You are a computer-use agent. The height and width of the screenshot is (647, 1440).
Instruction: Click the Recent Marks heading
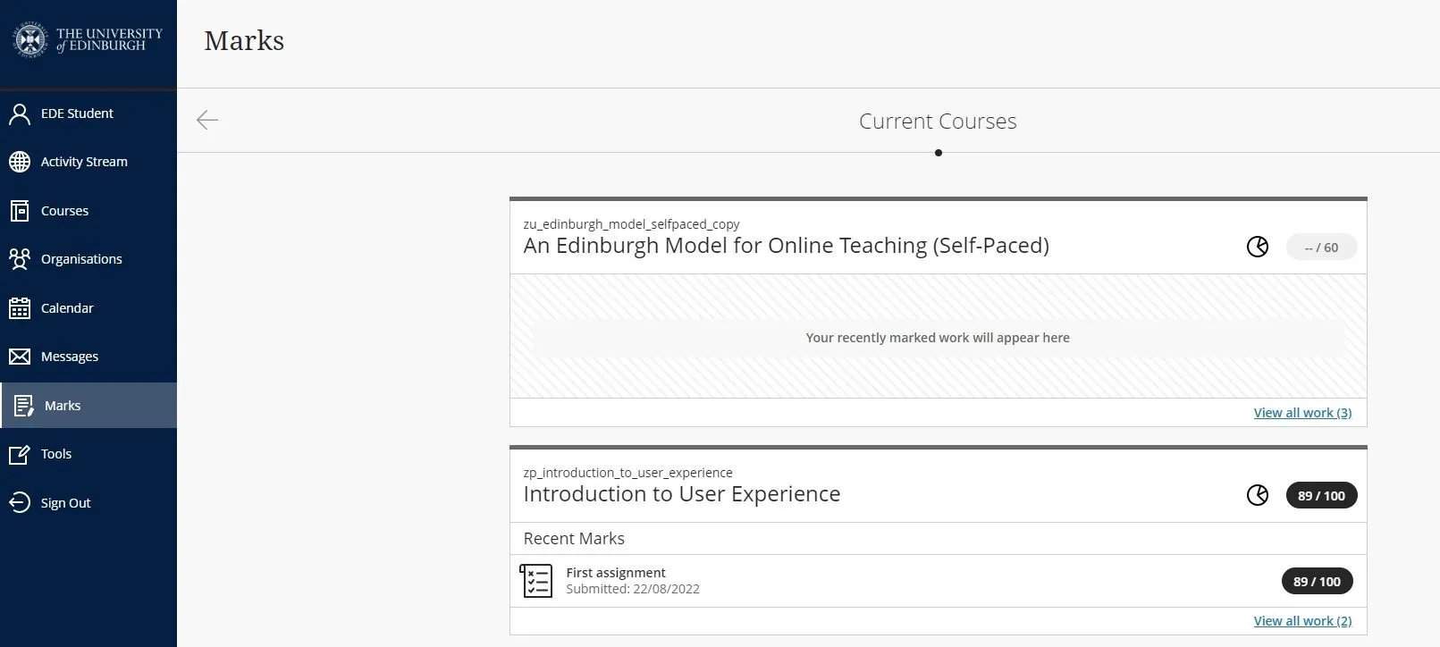tap(574, 539)
